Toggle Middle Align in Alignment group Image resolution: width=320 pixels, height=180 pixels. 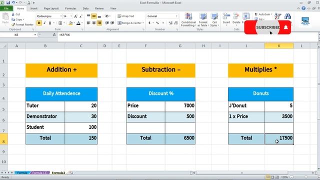pos(94,16)
